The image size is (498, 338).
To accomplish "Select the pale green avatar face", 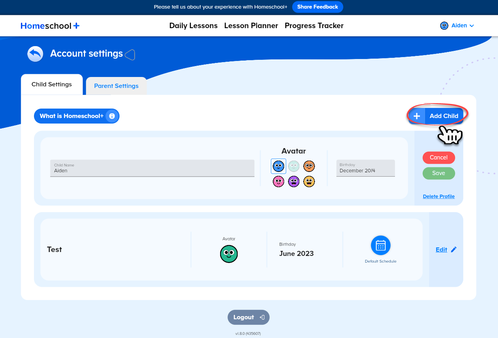I will coord(293,166).
